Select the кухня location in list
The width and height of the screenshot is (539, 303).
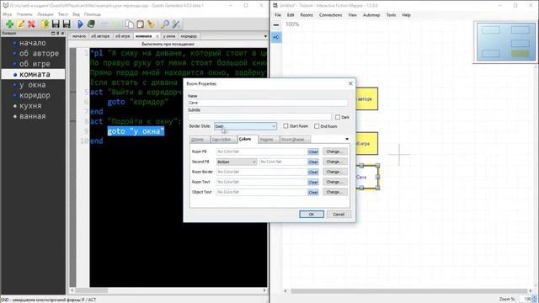click(30, 106)
